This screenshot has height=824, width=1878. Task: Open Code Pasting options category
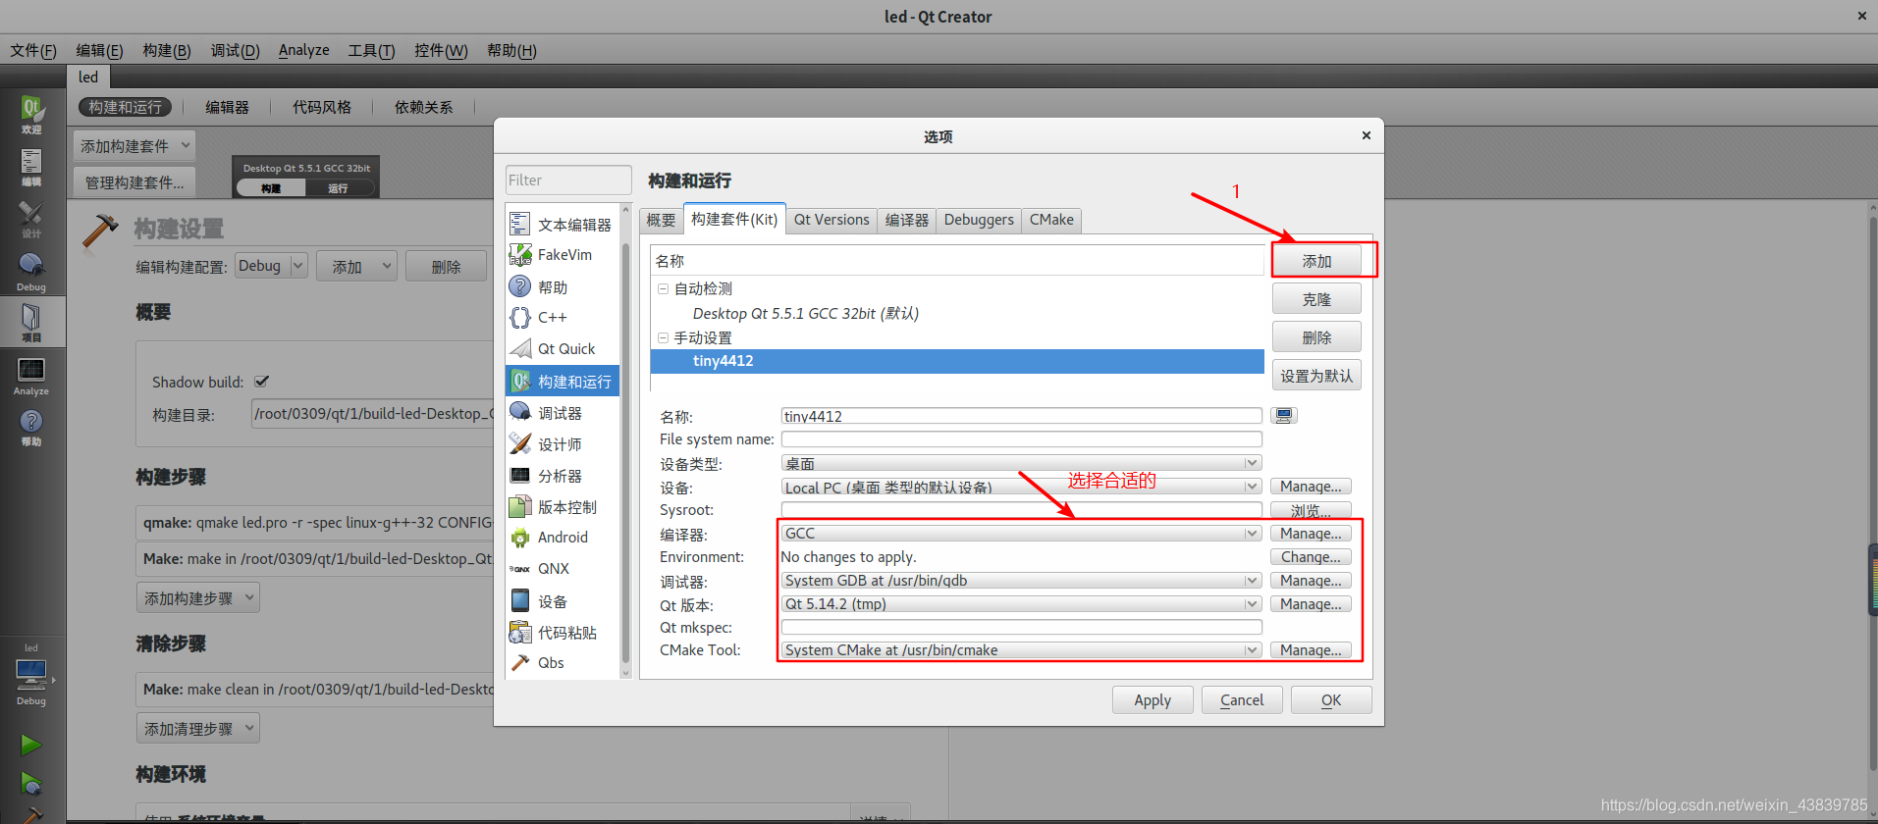pos(563,633)
